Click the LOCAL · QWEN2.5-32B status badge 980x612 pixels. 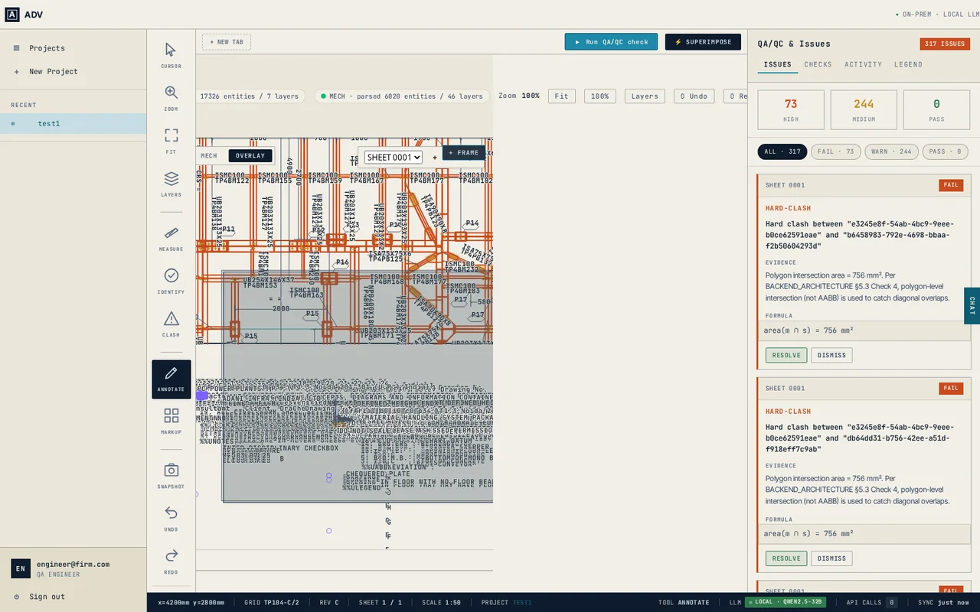pos(785,602)
